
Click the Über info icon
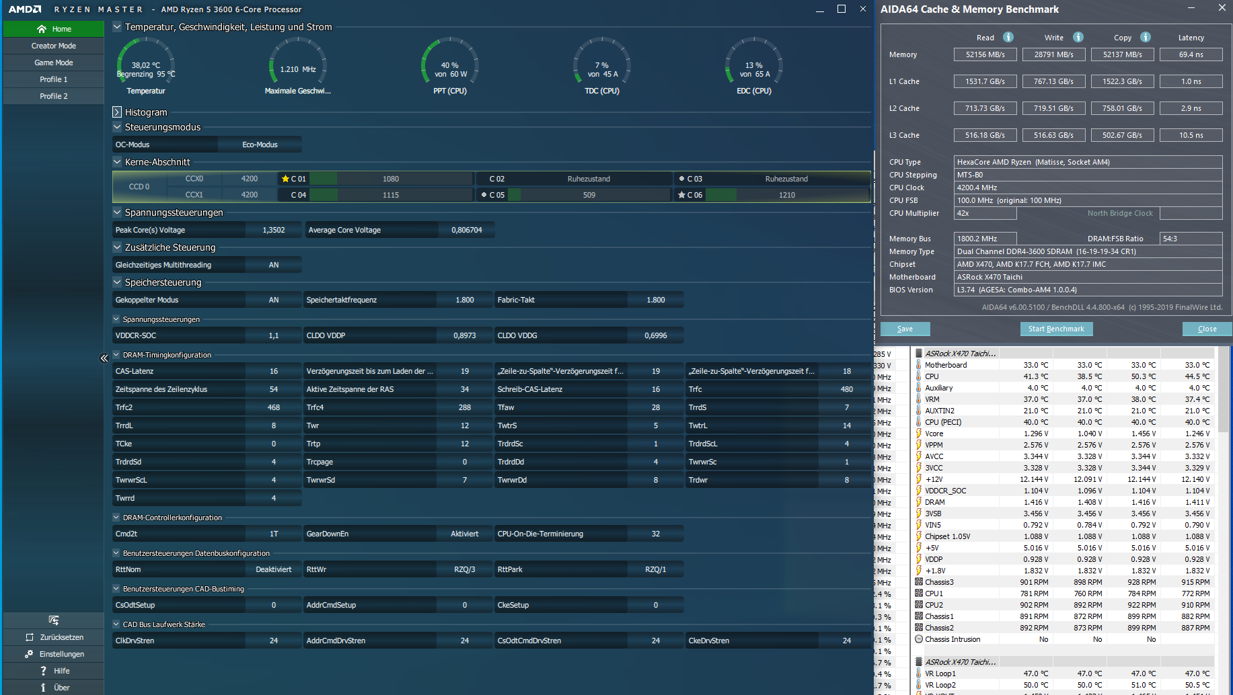(x=43, y=688)
